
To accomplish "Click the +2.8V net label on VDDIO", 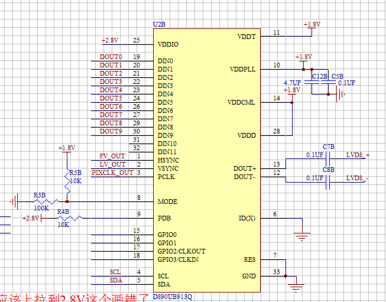I will [110, 40].
